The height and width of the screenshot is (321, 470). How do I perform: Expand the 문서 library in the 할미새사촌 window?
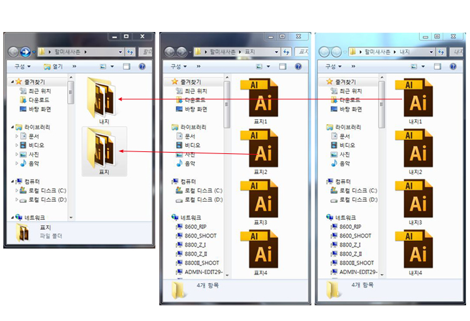pos(18,136)
